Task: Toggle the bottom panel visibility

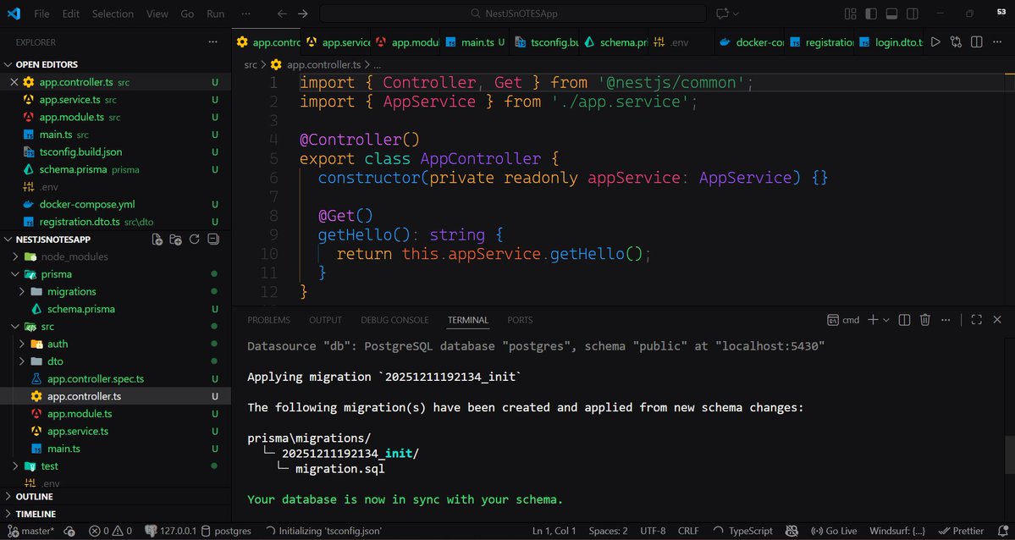Action: point(891,14)
